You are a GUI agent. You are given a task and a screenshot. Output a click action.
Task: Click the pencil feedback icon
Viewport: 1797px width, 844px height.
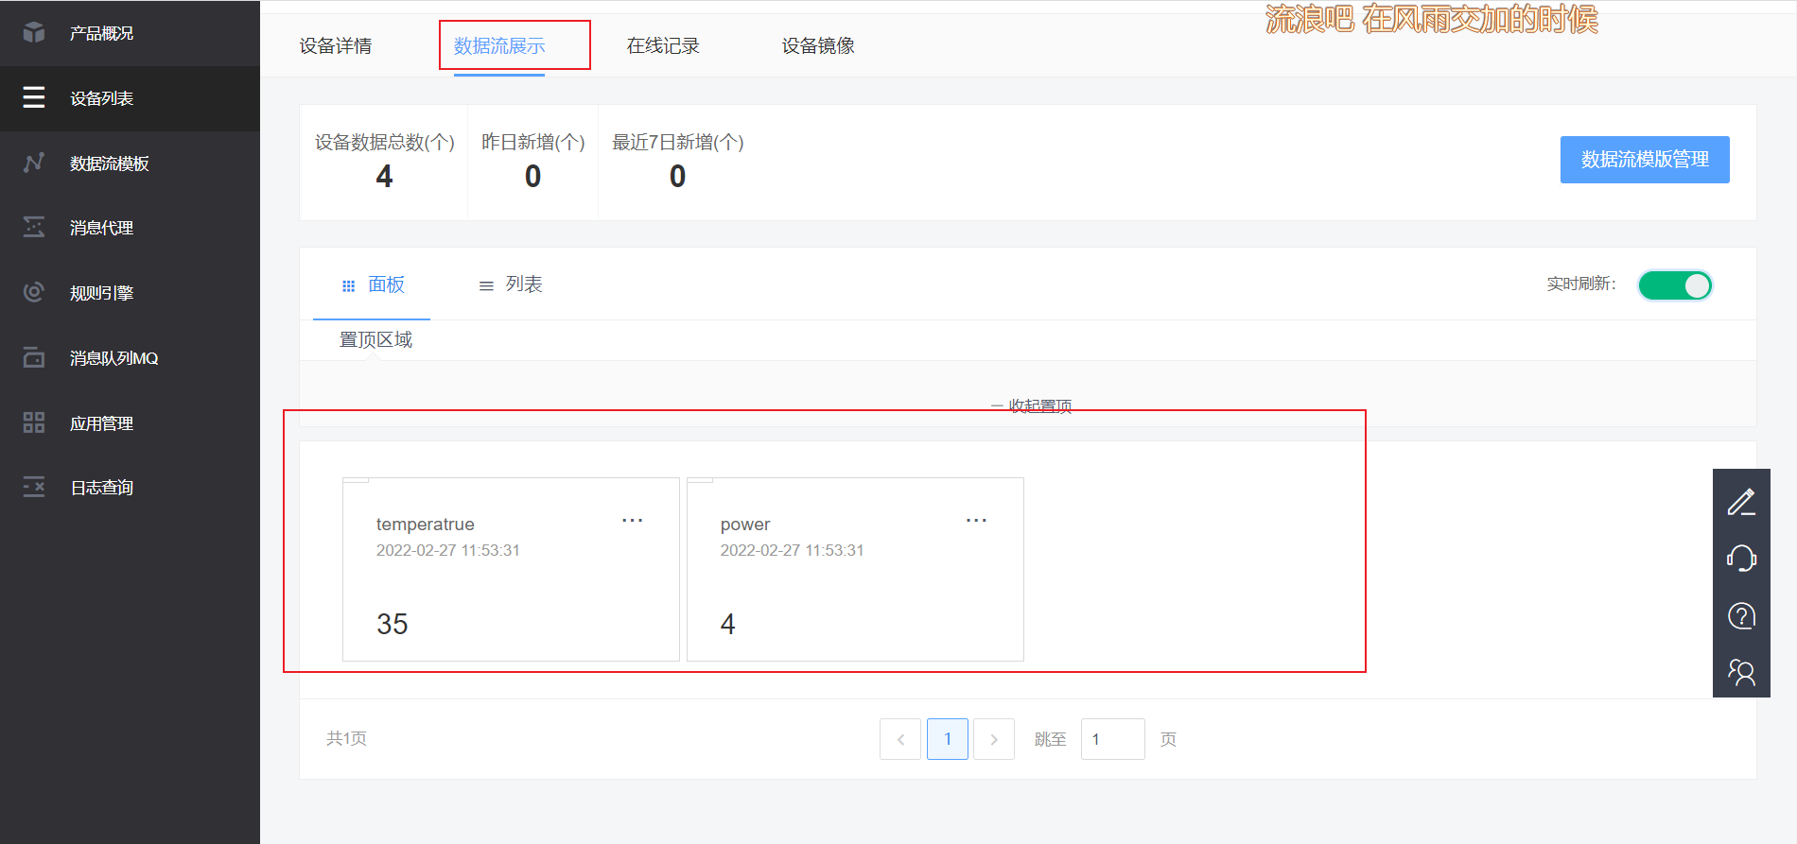[1741, 502]
